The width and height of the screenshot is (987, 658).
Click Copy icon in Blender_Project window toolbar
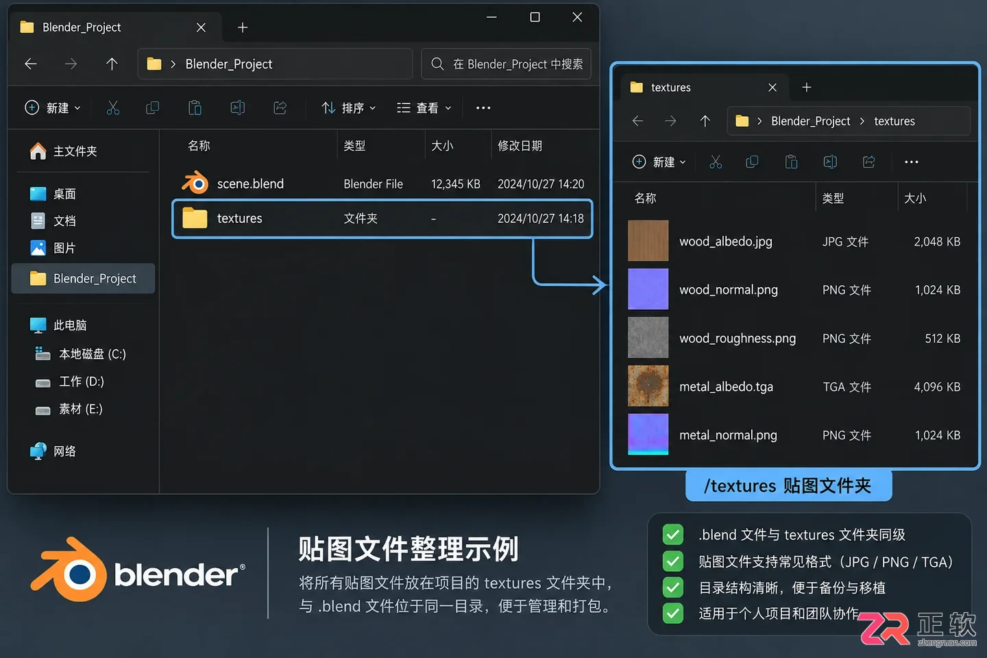coord(153,108)
